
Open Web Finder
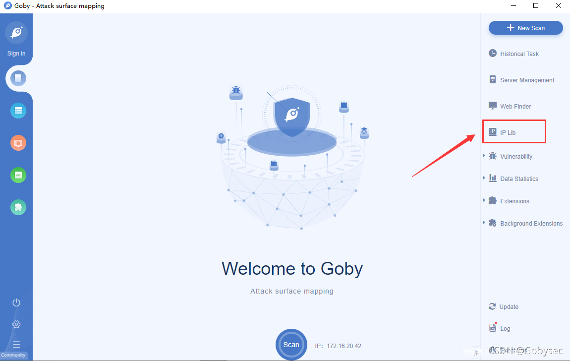pyautogui.click(x=510, y=106)
